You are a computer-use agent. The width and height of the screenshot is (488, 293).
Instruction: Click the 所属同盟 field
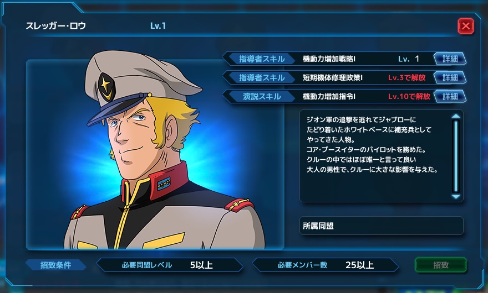point(382,226)
